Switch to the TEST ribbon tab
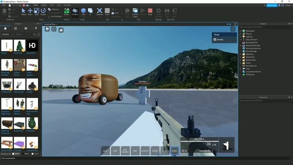Image resolution: width=293 pixels, height=165 pixels. [52, 5]
